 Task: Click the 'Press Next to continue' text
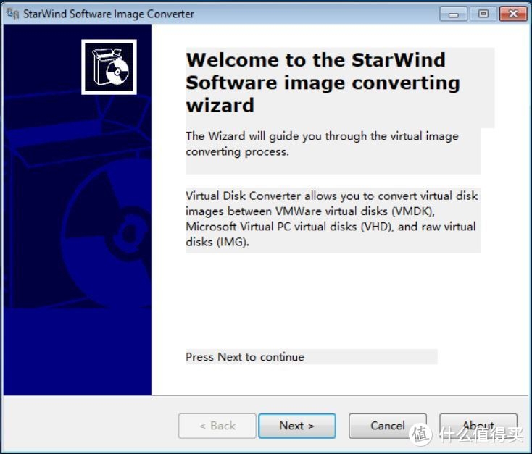click(245, 357)
